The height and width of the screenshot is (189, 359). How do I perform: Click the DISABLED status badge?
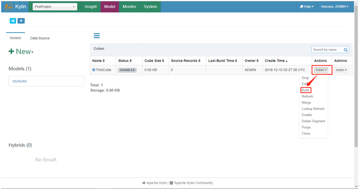tap(127, 70)
